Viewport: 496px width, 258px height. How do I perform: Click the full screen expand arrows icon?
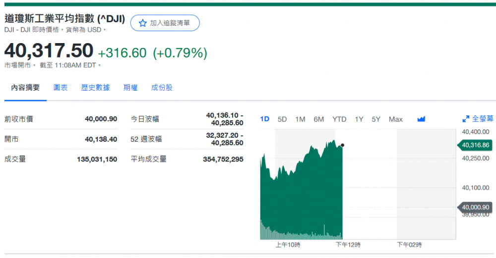pos(466,119)
